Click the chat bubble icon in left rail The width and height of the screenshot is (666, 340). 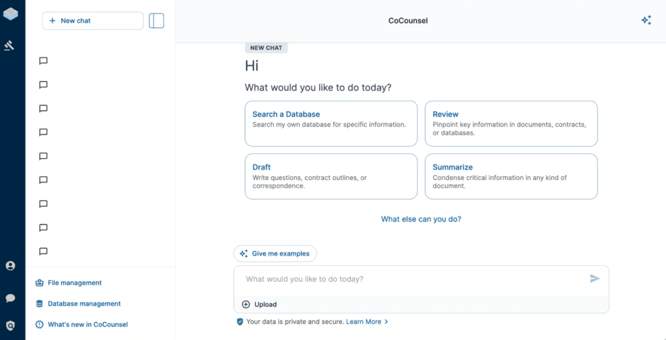point(10,298)
